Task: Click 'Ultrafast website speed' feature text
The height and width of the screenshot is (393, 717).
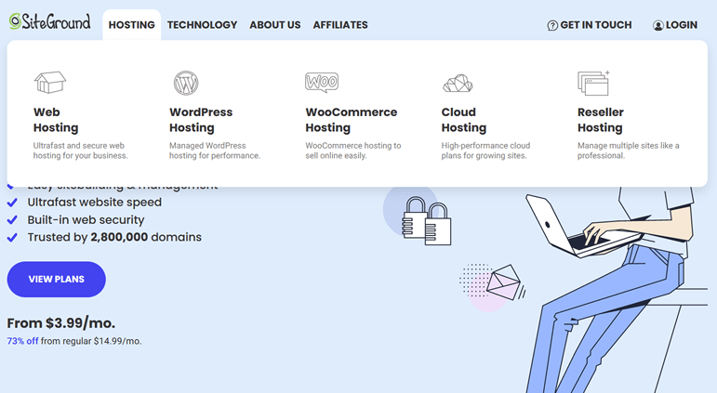Action: pos(95,202)
